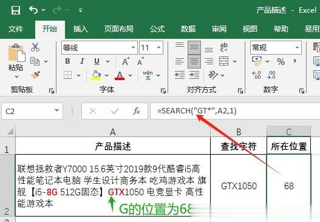Image resolution: width=320 pixels, height=222 pixels.
Task: Open the 页面布局 ribbon tab
Action: click(x=119, y=29)
